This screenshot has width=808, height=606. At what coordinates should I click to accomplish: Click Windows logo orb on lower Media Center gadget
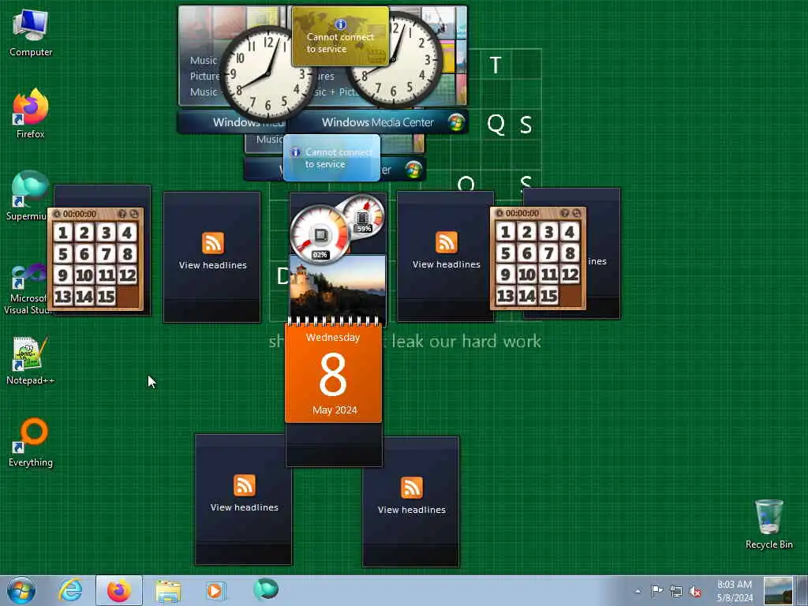[413, 170]
